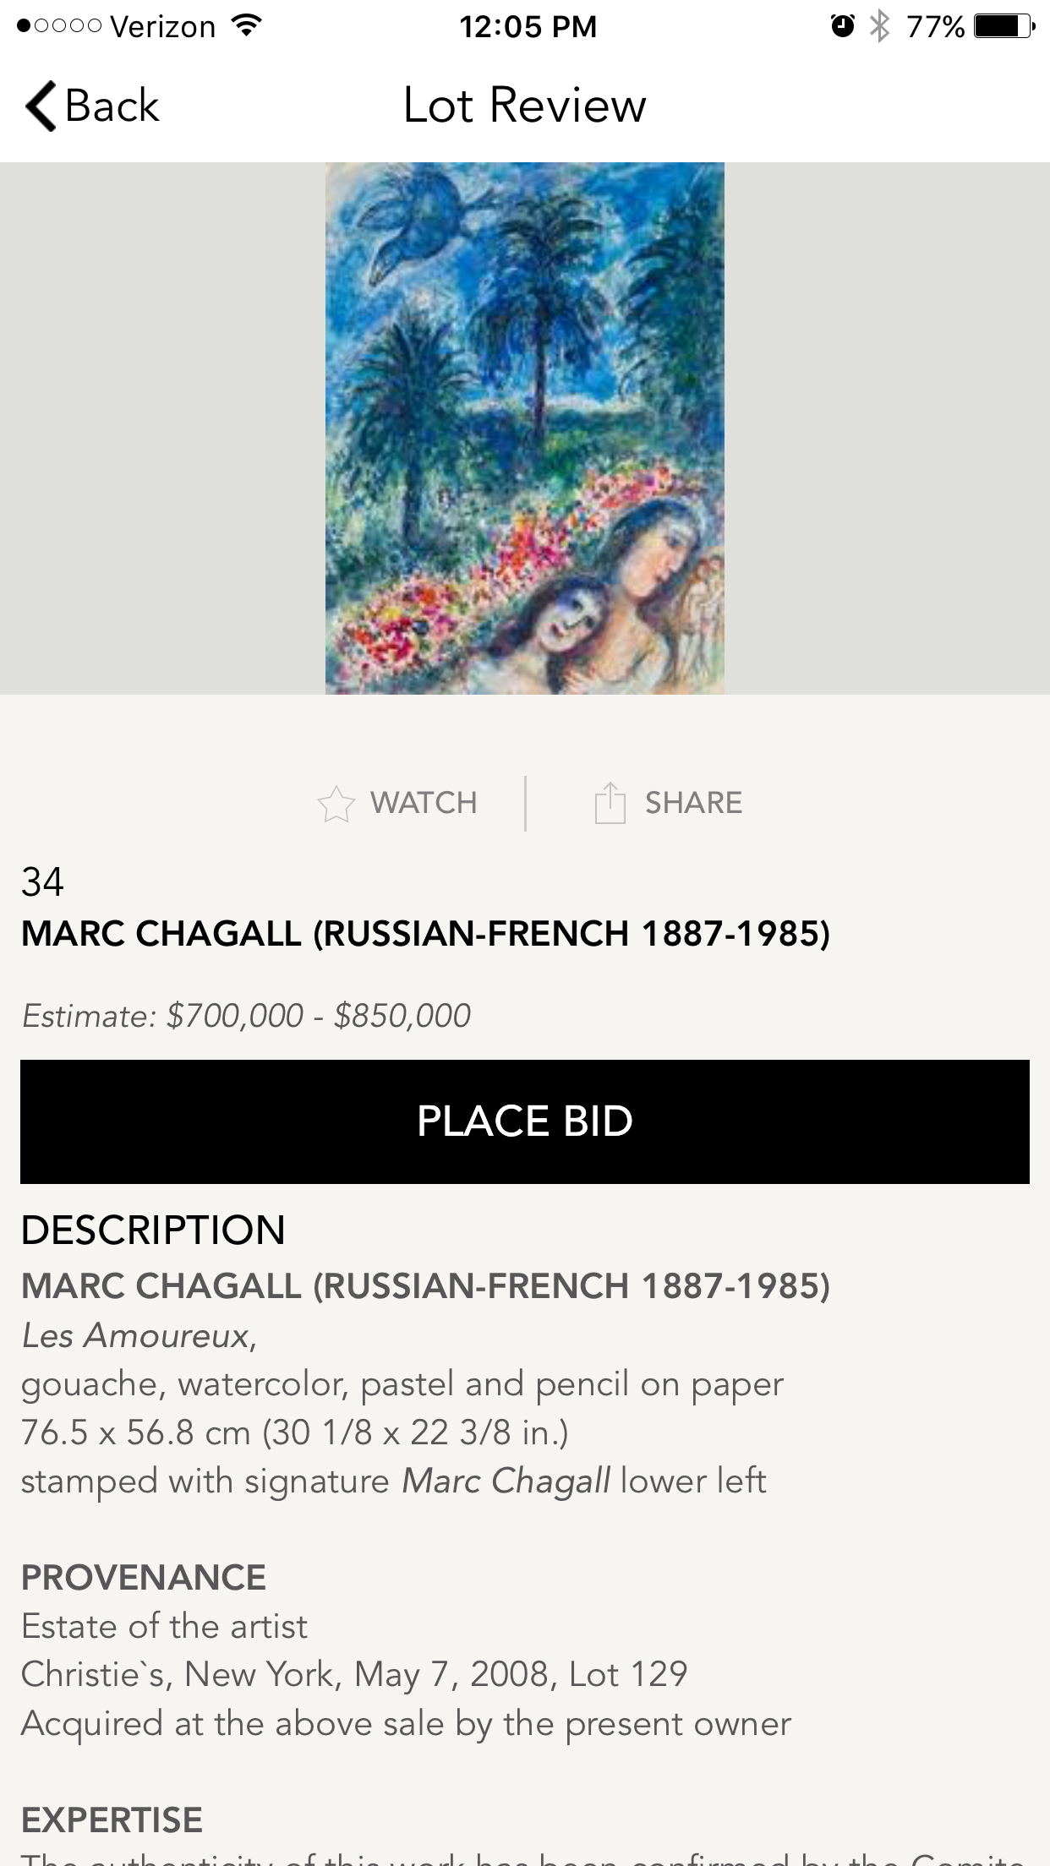The image size is (1050, 1866).
Task: Tap the WATCH label to watch the lot
Action: point(424,803)
